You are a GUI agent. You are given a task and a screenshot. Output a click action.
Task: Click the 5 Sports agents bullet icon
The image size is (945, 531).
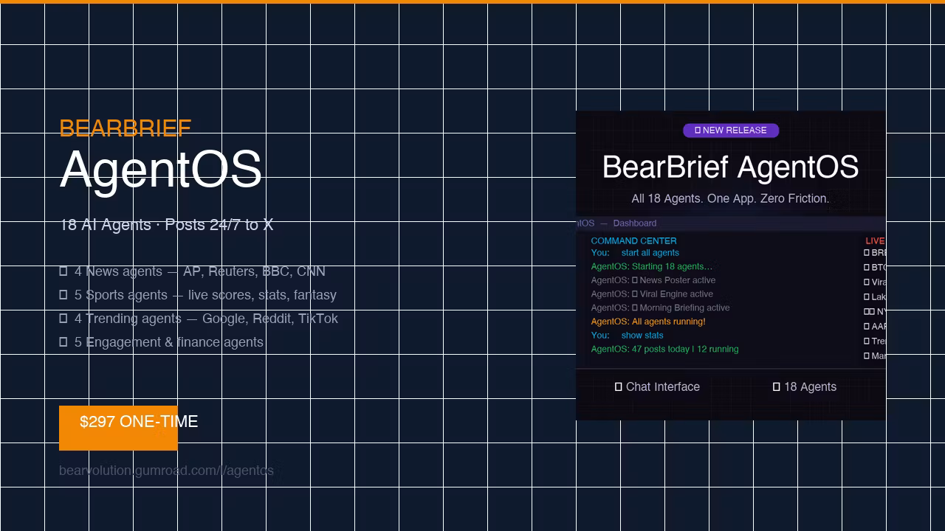63,296
